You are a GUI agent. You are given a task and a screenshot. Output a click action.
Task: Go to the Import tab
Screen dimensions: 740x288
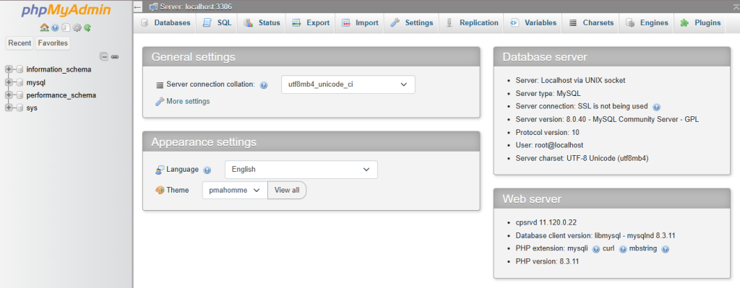[360, 22]
